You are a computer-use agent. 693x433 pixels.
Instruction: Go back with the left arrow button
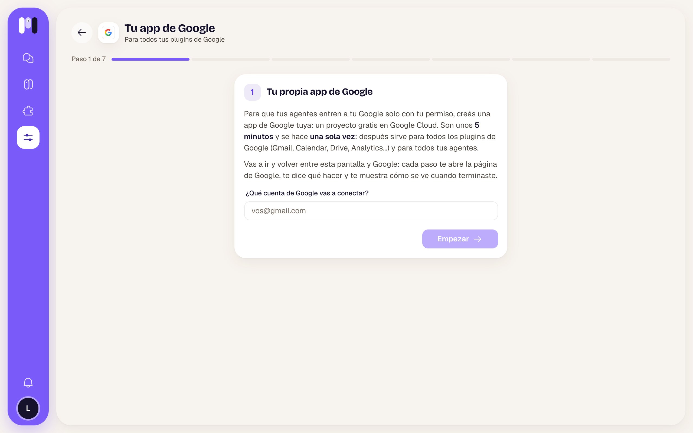82,33
